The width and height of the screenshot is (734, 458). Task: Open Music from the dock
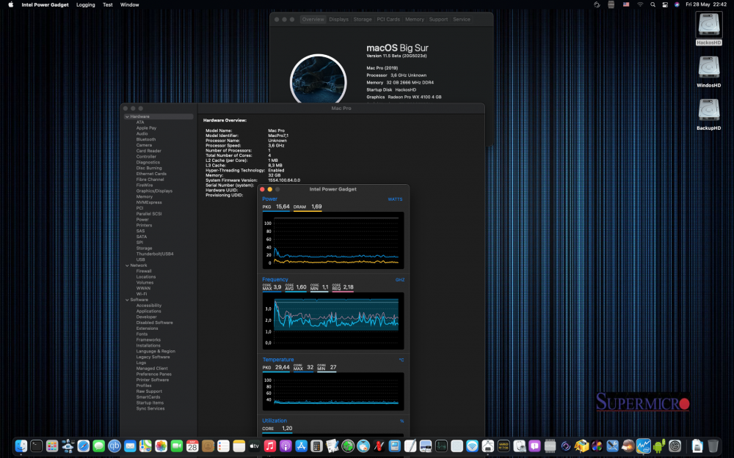[269, 446]
